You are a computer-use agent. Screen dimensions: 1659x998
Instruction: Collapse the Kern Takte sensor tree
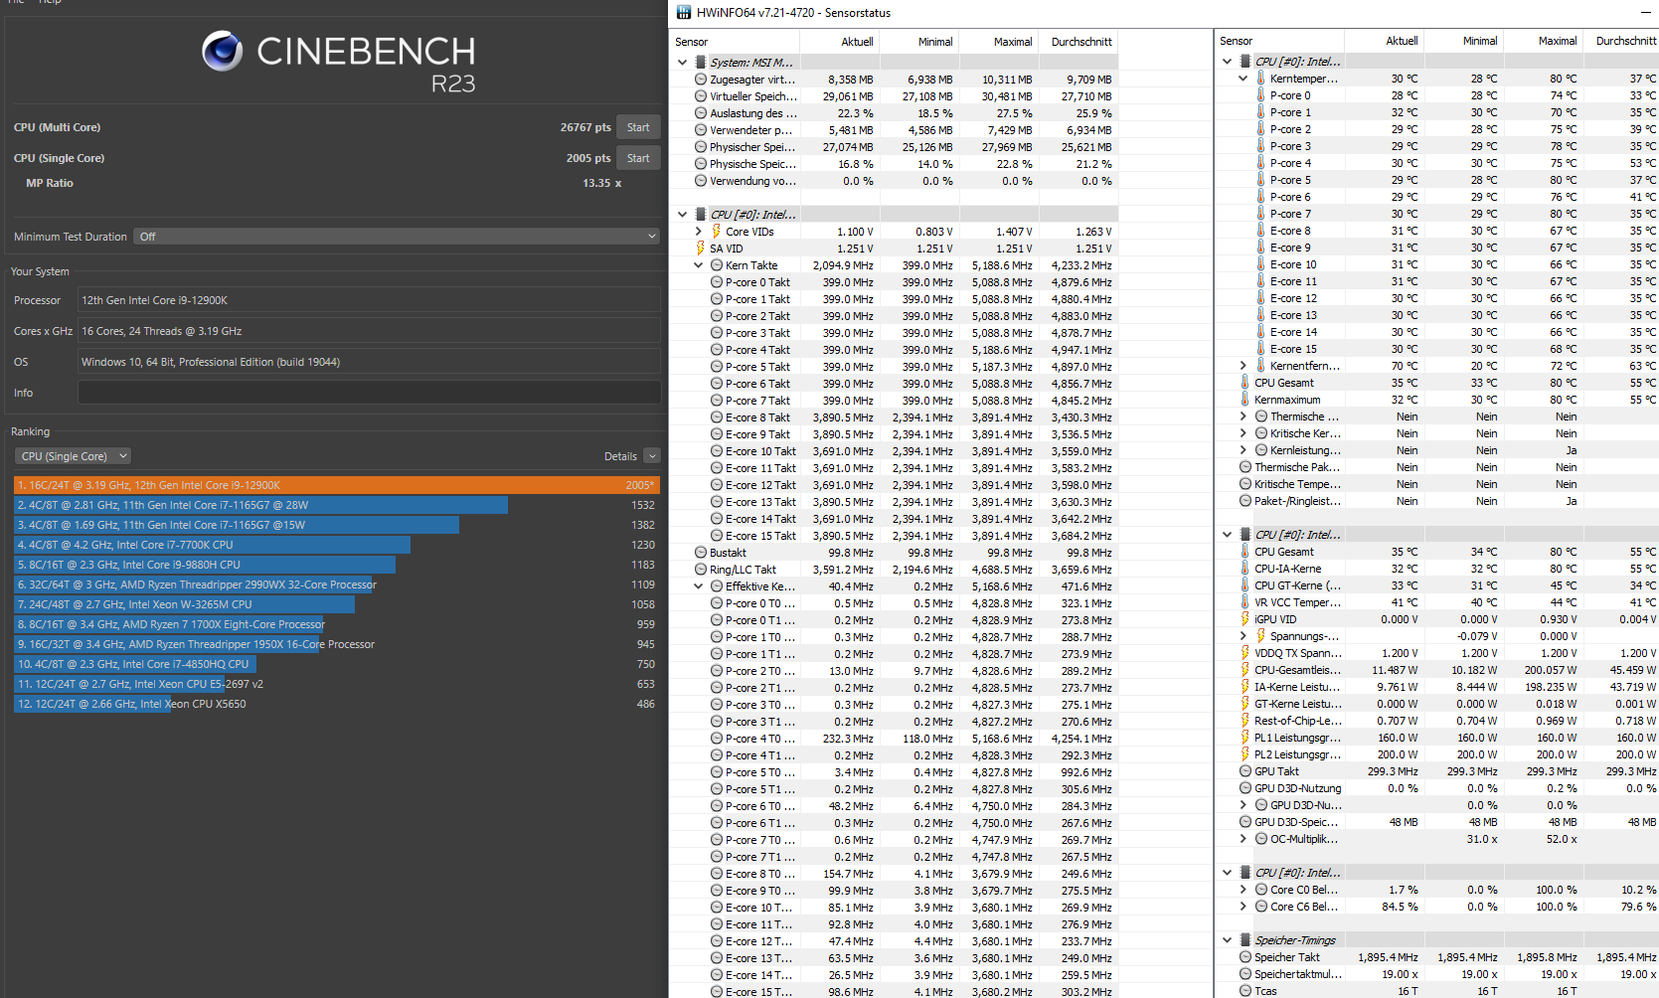coord(698,265)
